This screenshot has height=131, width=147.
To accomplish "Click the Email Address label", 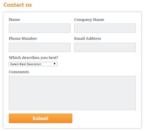I will click(87, 39).
